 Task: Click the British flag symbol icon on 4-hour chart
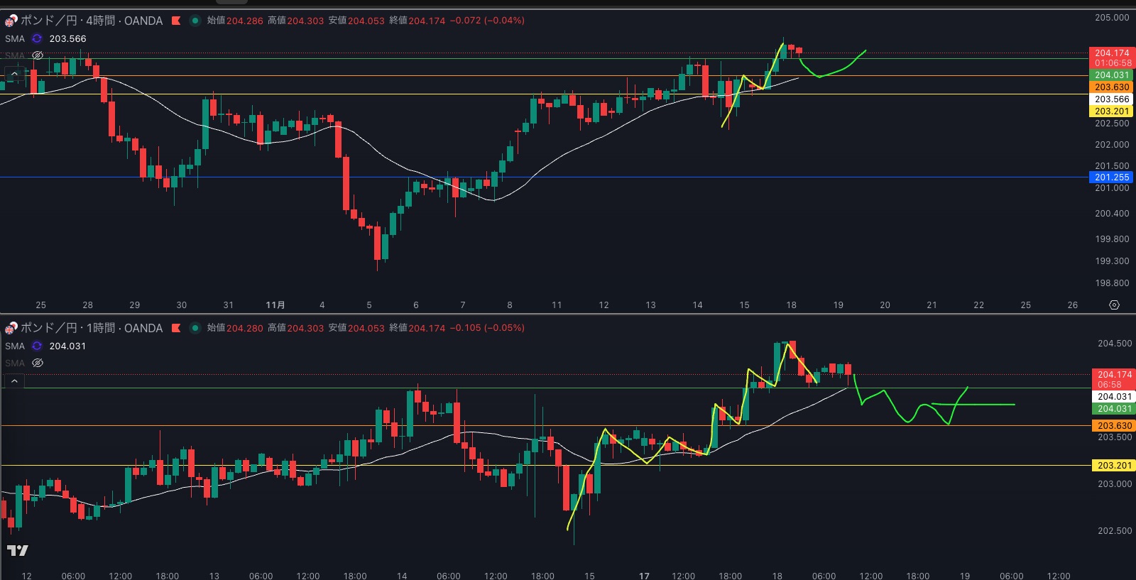pos(11,21)
